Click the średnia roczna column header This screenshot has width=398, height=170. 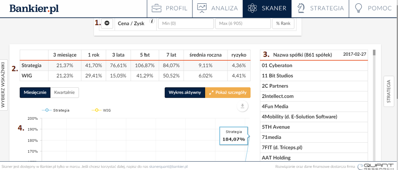pos(206,55)
